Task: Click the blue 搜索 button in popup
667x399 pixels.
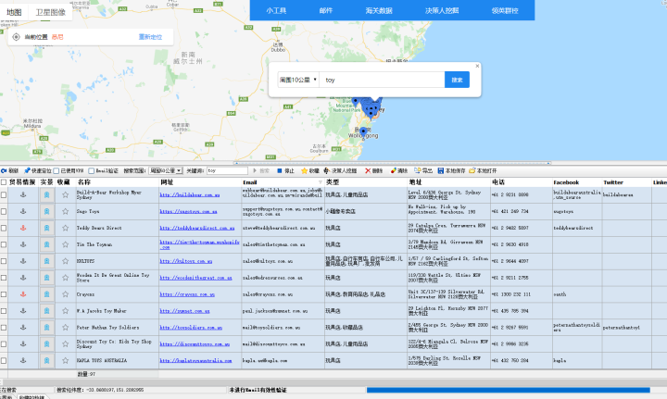Action: [457, 80]
